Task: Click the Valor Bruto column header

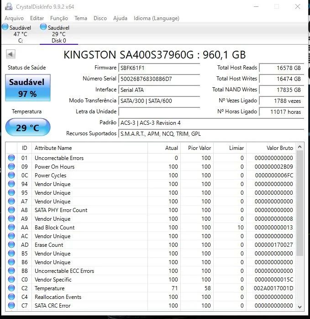Action: click(271, 148)
